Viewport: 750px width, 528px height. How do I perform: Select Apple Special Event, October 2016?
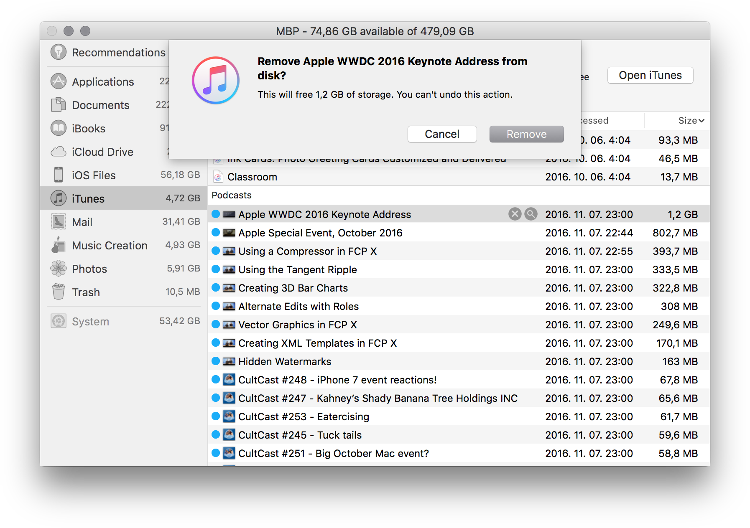[x=459, y=233]
